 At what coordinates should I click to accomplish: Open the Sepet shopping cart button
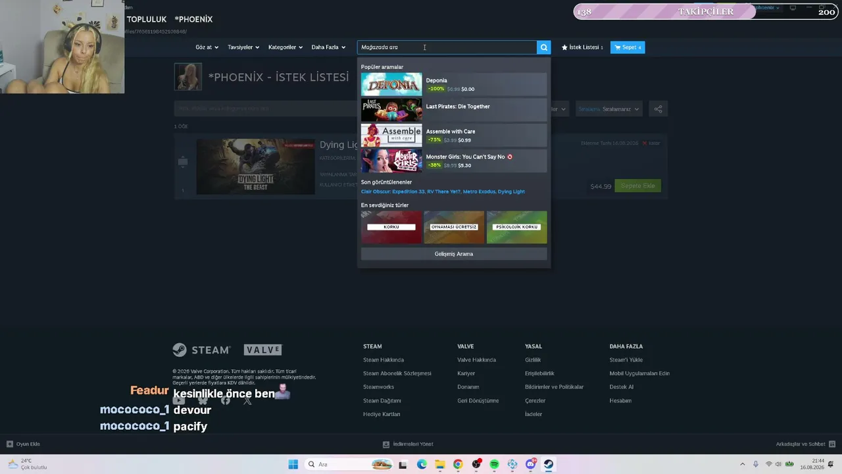[x=628, y=47]
